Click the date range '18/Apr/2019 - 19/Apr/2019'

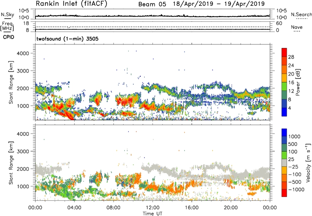219,4
